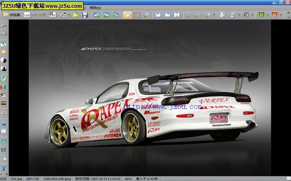Viewport: 291px width, 181px height.
Task: Click the third image navigation icon with arrows
Action: point(116,15)
